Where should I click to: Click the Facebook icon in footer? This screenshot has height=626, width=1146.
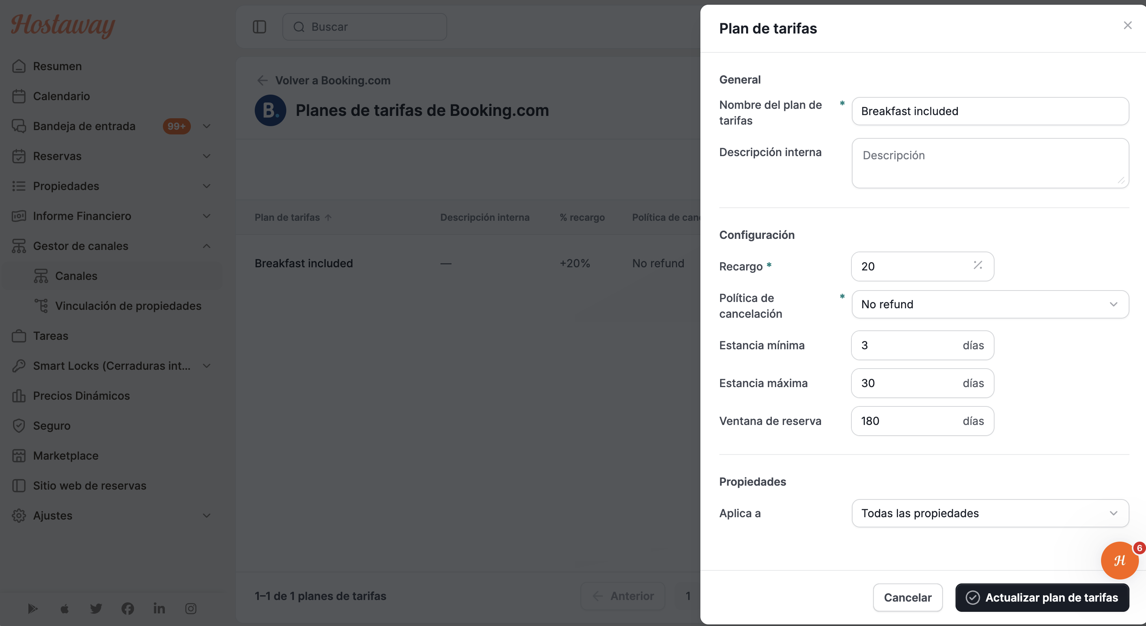click(x=128, y=608)
